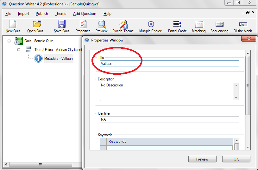Collapse the Quiz - Sample Quiz node
Image resolution: width=258 pixels, height=170 pixels.
click(x=9, y=41)
